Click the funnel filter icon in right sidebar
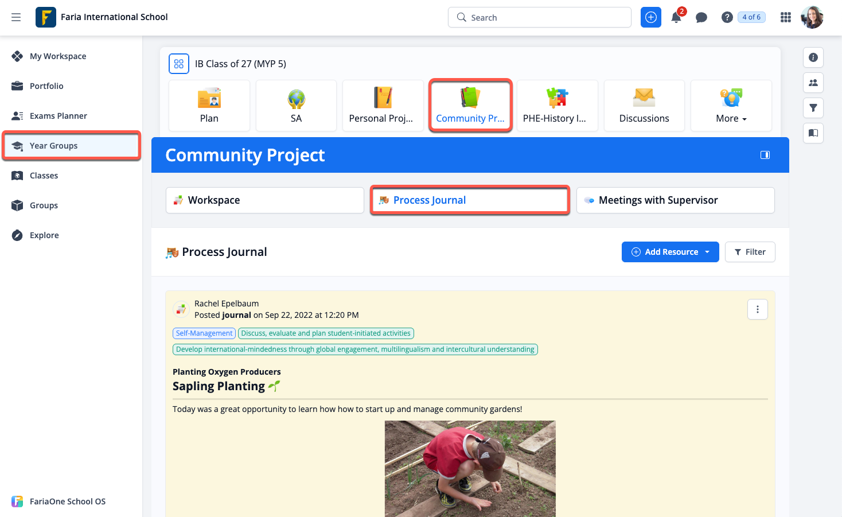Screen dimensions: 842x517 point(813,108)
